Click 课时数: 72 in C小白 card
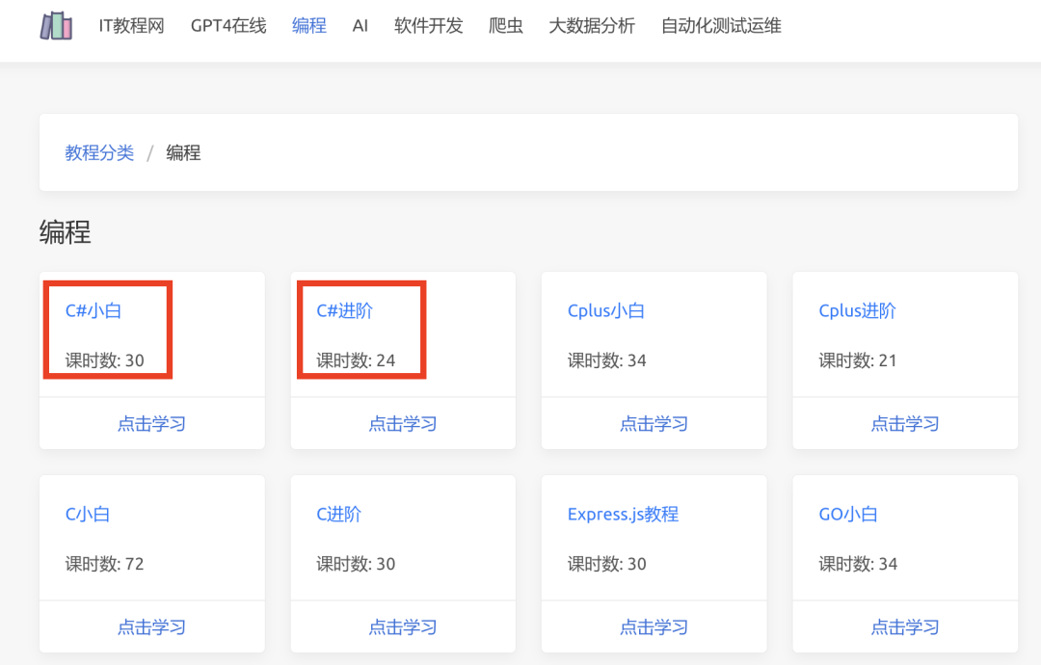 104,564
